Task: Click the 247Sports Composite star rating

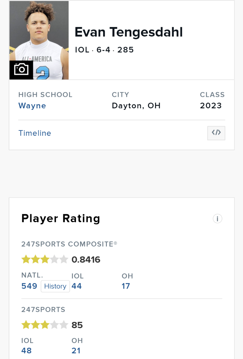Action: point(45,259)
